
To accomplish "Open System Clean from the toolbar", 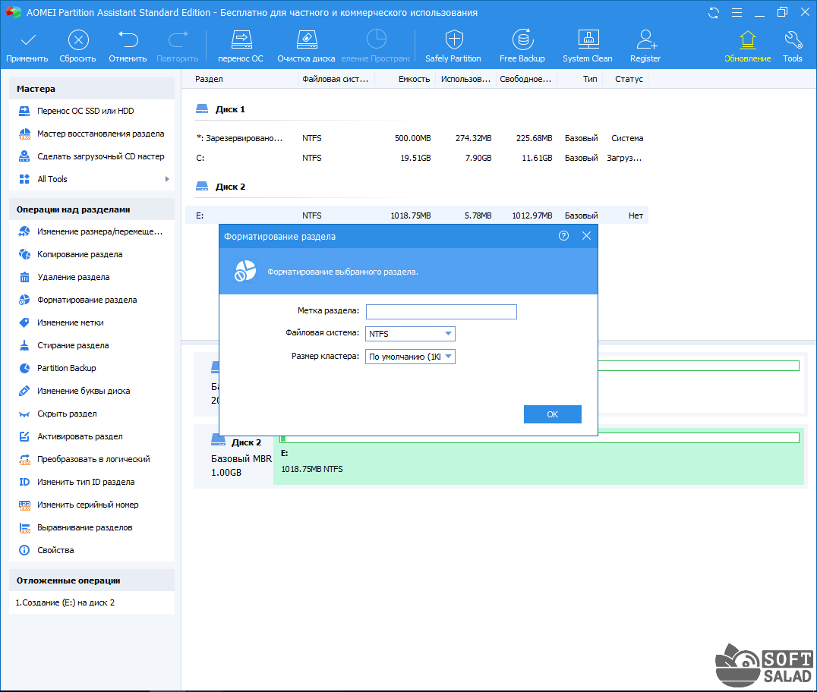I will pos(588,41).
